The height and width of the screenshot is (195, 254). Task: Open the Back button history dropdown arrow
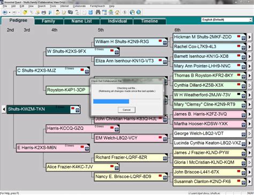10,12
